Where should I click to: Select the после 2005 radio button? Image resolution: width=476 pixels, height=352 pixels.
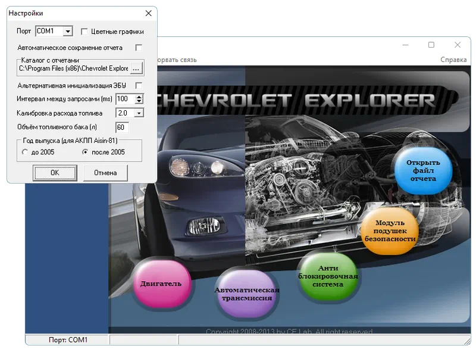click(x=85, y=152)
